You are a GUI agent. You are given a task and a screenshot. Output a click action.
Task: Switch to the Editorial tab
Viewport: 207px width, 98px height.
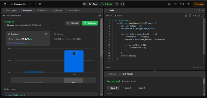click(x=42, y=10)
